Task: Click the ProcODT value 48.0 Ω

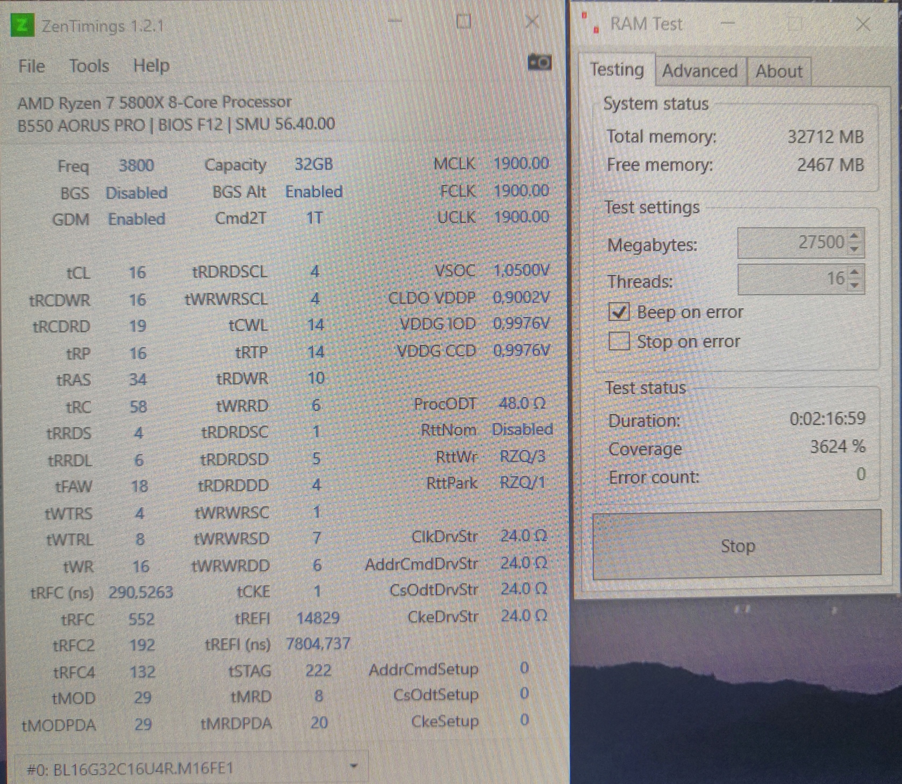Action: tap(522, 403)
